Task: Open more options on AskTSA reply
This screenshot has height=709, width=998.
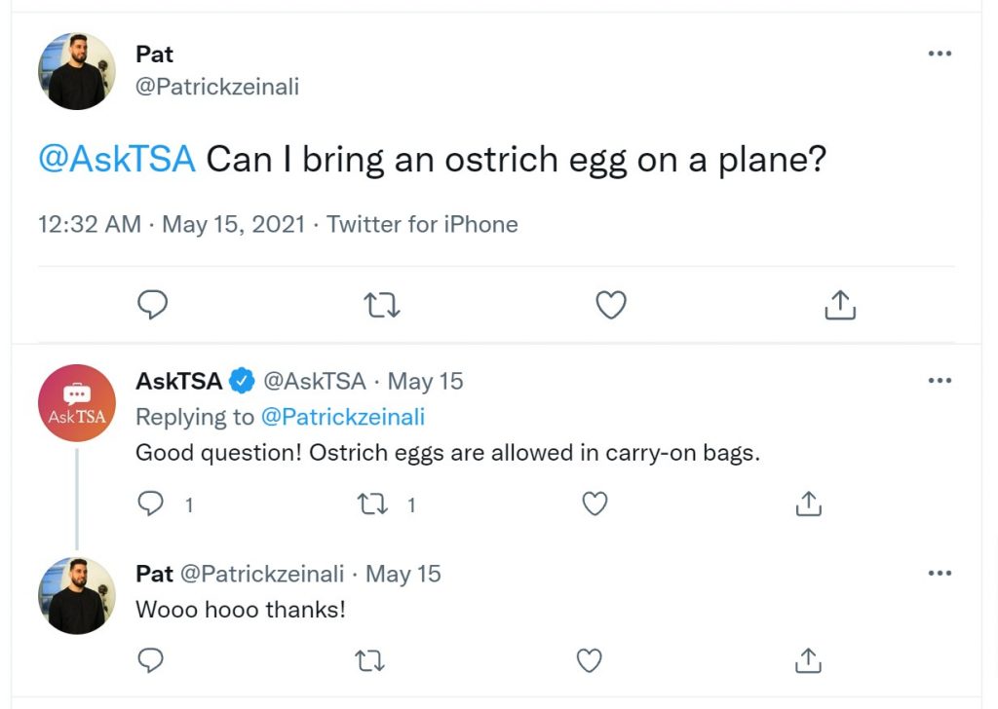Action: [940, 381]
